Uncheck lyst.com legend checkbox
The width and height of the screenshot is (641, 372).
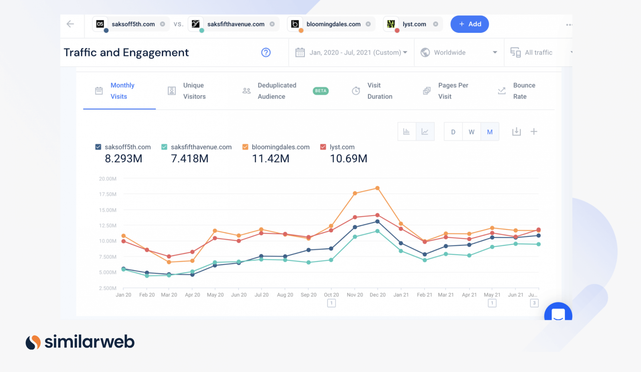(323, 147)
